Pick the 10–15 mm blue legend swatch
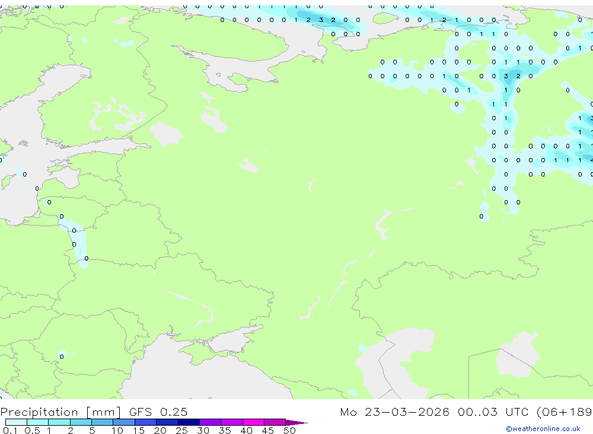This screenshot has height=434, width=593. [124, 422]
